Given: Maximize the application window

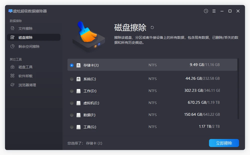Looking at the screenshot, I should point(230,11).
